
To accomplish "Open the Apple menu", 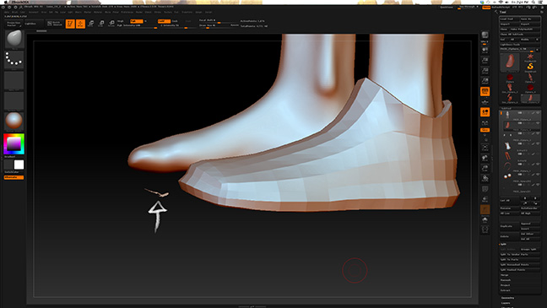I will point(6,2).
